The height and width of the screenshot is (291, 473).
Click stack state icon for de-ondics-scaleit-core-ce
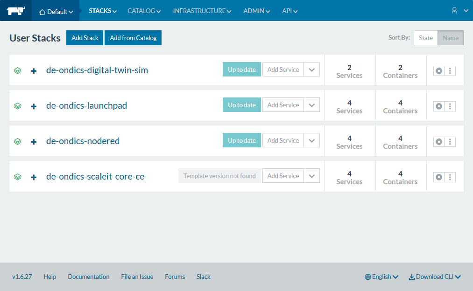pos(17,177)
